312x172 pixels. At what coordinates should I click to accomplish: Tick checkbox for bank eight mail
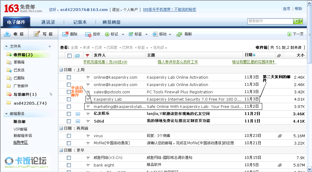(x=69, y=165)
